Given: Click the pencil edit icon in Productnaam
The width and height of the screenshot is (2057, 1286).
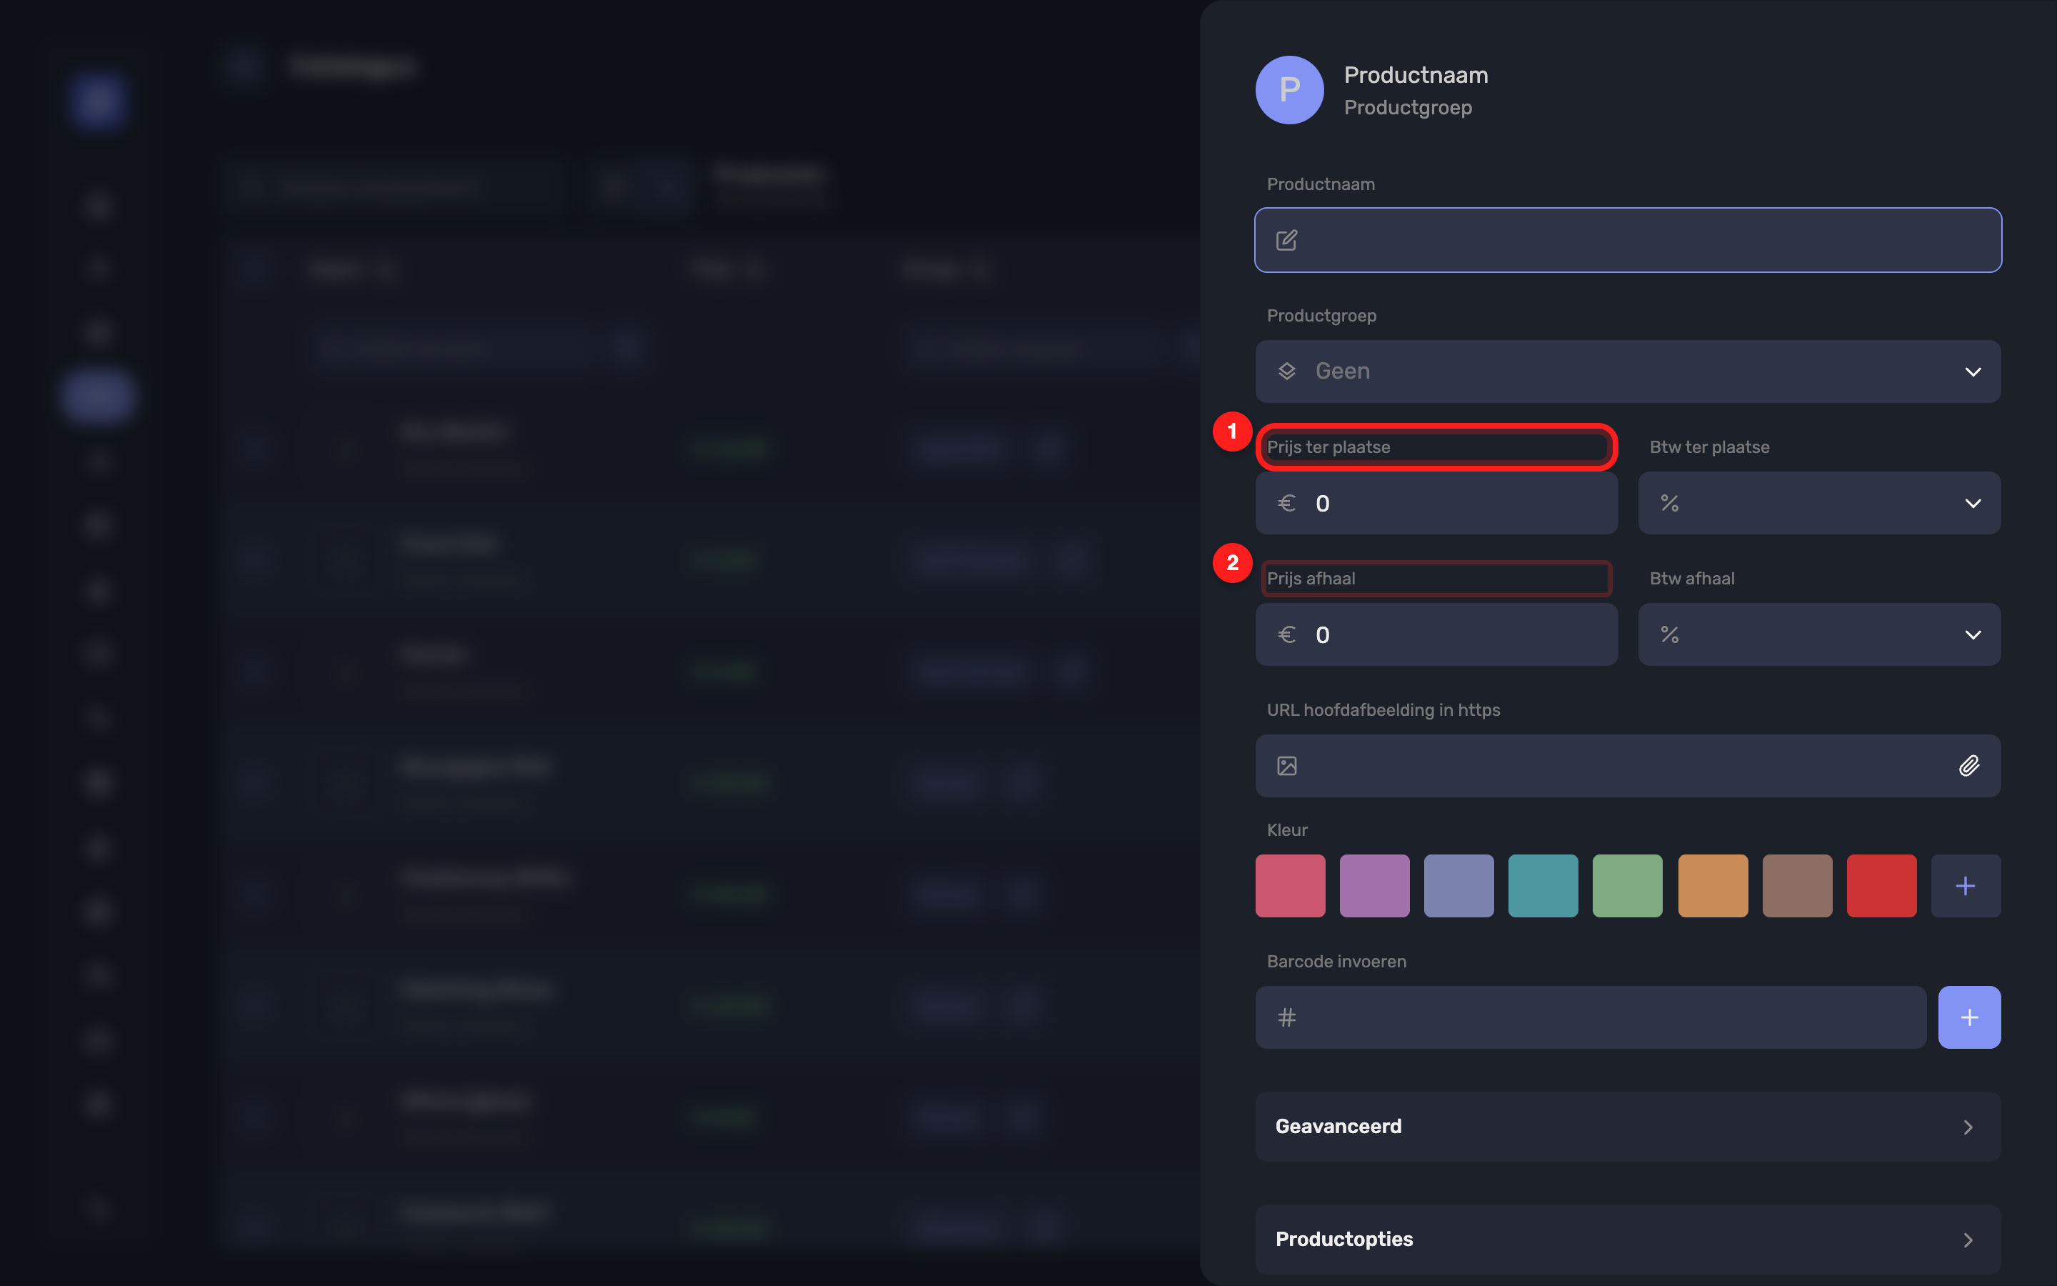Looking at the screenshot, I should tap(1287, 240).
